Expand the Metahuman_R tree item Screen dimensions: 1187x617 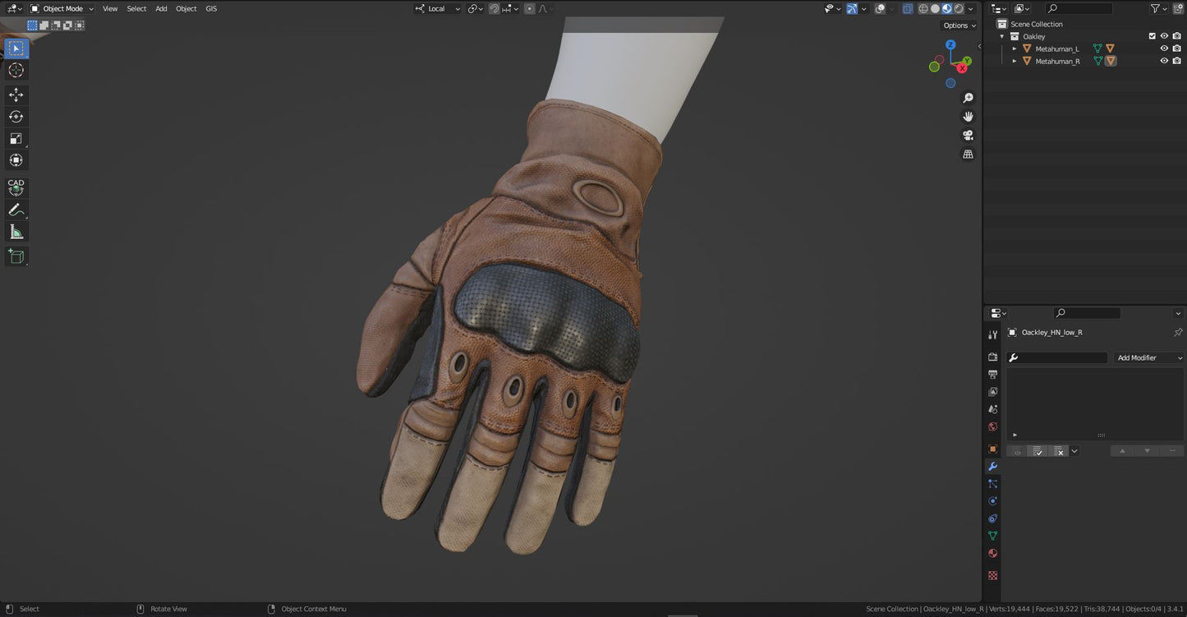[1014, 61]
